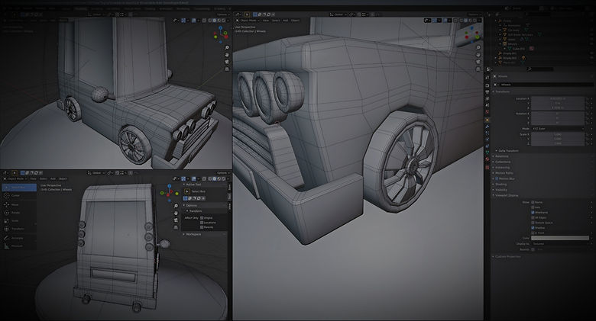Check the Origins option under Affect Only
The image size is (596, 321).
click(202, 218)
